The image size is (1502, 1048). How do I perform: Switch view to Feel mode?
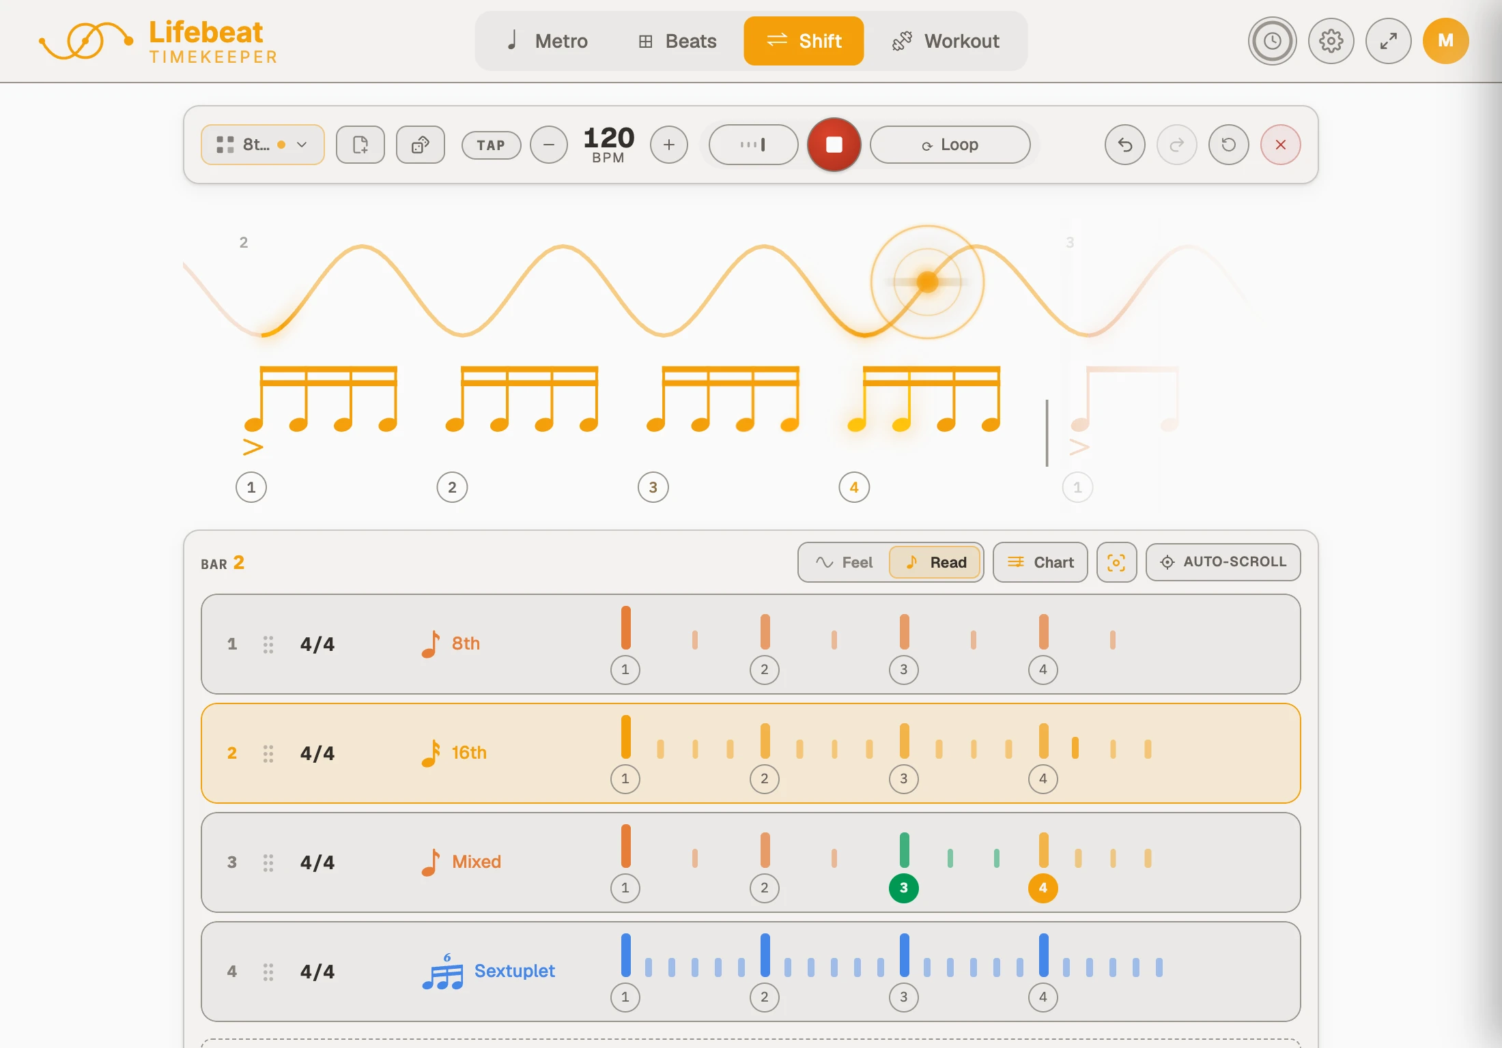pos(845,562)
